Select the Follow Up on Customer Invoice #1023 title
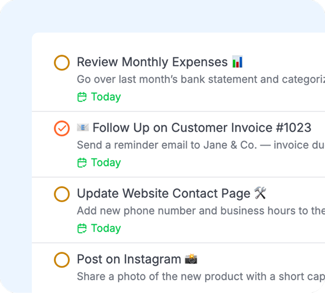Viewport: 325px width, 293px height. 201,127
